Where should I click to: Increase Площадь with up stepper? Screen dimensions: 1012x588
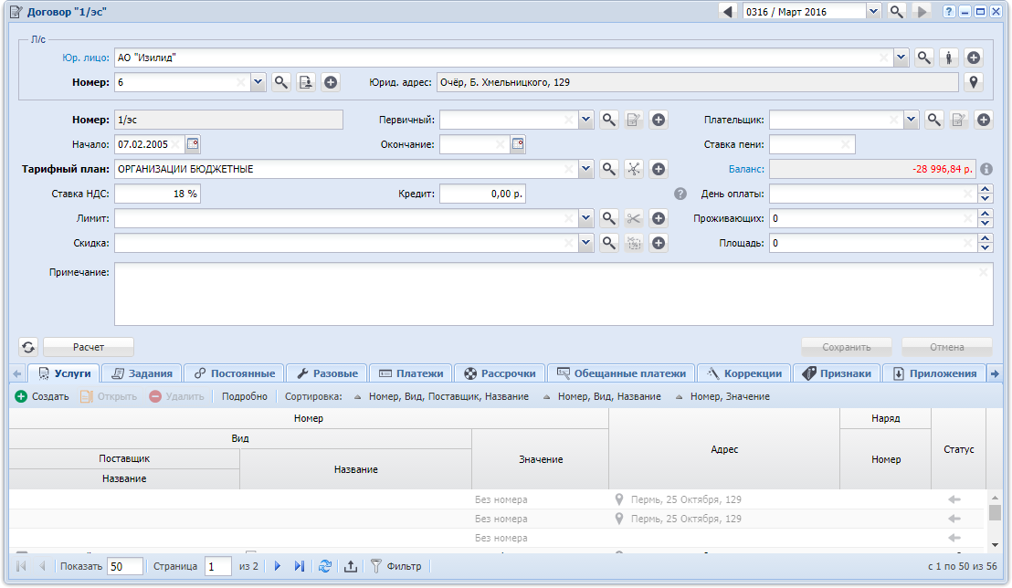[x=986, y=238]
